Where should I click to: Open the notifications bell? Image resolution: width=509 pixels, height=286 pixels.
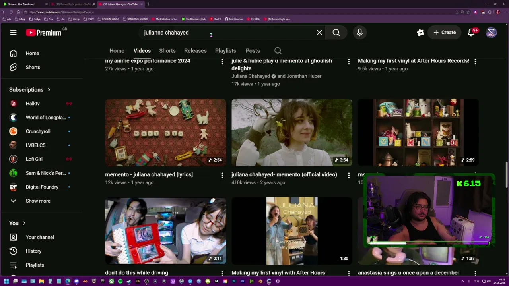point(472,33)
